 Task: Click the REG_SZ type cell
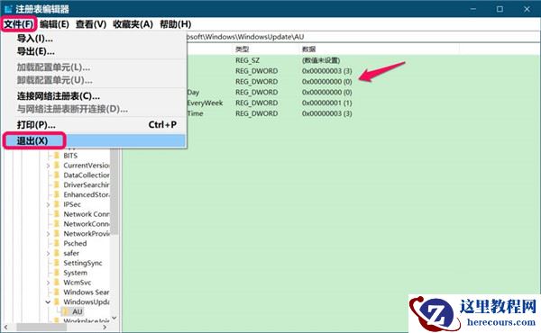tap(247, 60)
